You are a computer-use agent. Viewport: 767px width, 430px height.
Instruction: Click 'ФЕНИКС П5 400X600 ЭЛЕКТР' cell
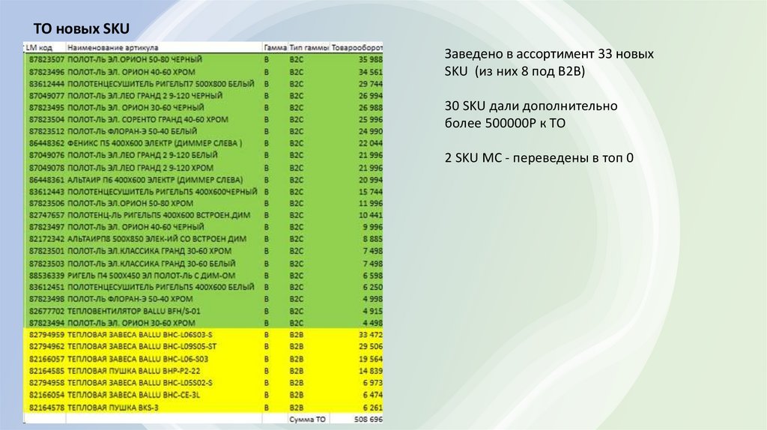pos(154,143)
